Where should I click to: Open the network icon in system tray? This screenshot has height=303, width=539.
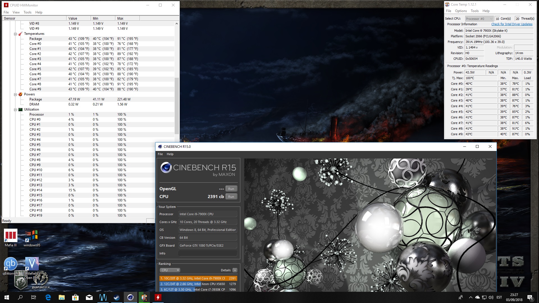[x=484, y=297]
